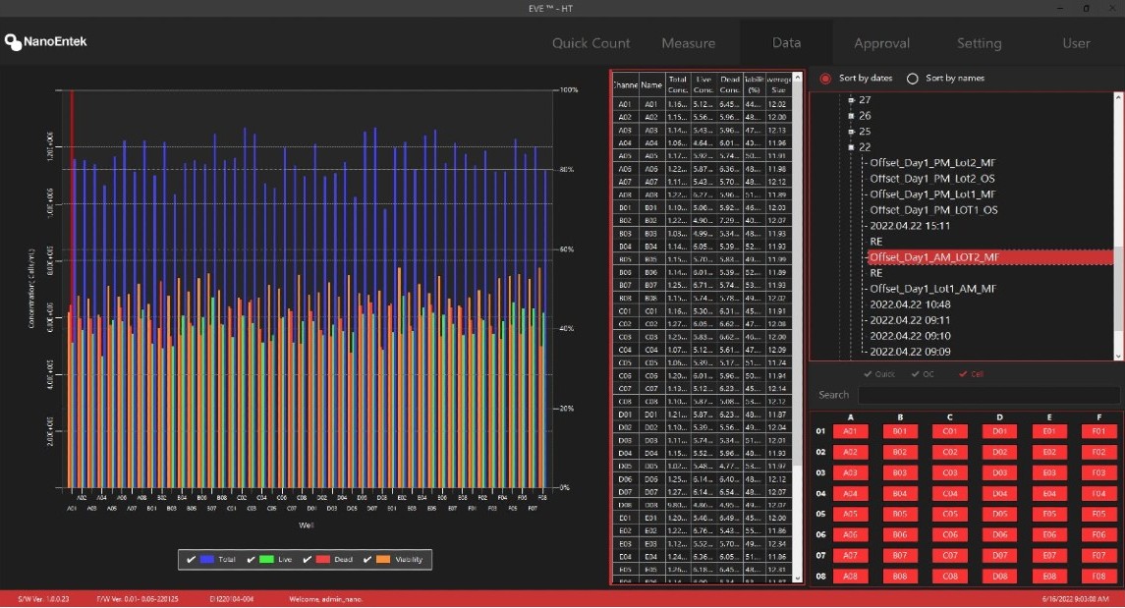
Task: Click the Search input field
Action: [x=988, y=395]
